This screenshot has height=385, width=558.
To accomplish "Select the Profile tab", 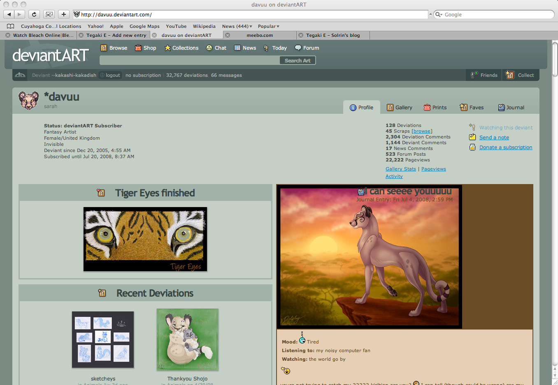I will [x=361, y=108].
